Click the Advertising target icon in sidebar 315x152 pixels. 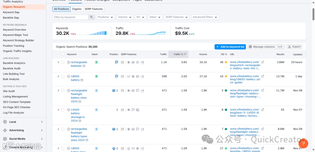pyautogui.click(x=5, y=130)
